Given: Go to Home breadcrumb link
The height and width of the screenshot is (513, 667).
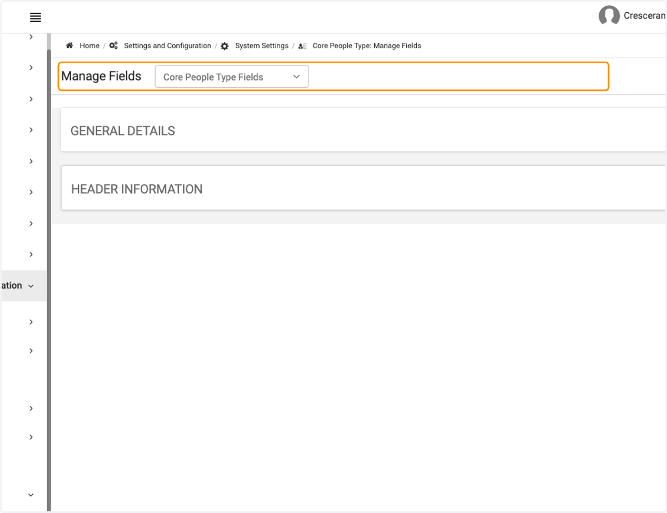Looking at the screenshot, I should [89, 46].
